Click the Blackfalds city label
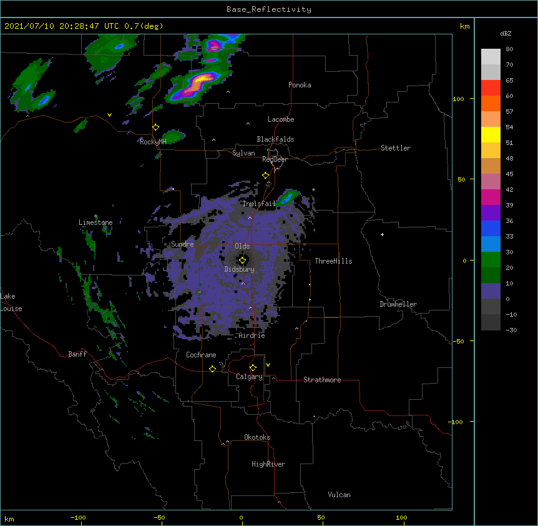The image size is (538, 526). click(x=275, y=139)
